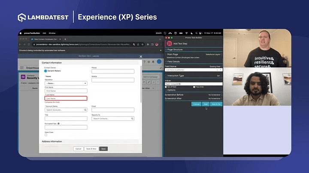Click the Mobile input field
Screen dimensions: 309x173
pos(113,80)
